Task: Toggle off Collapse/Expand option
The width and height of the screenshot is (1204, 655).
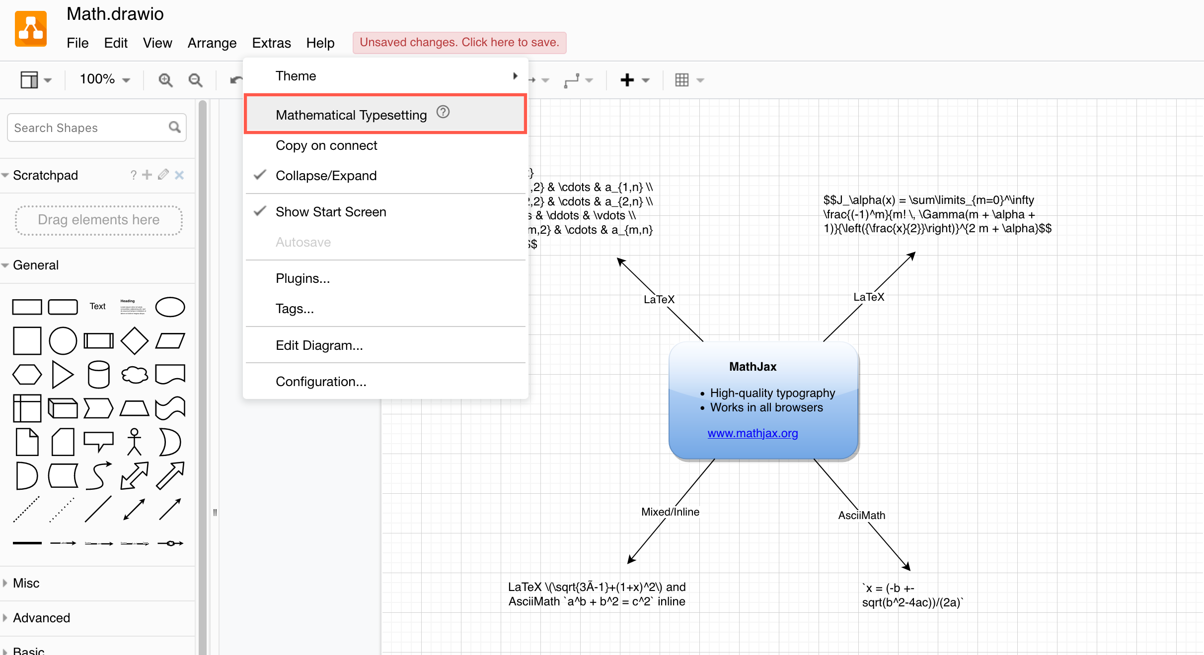Action: (326, 175)
